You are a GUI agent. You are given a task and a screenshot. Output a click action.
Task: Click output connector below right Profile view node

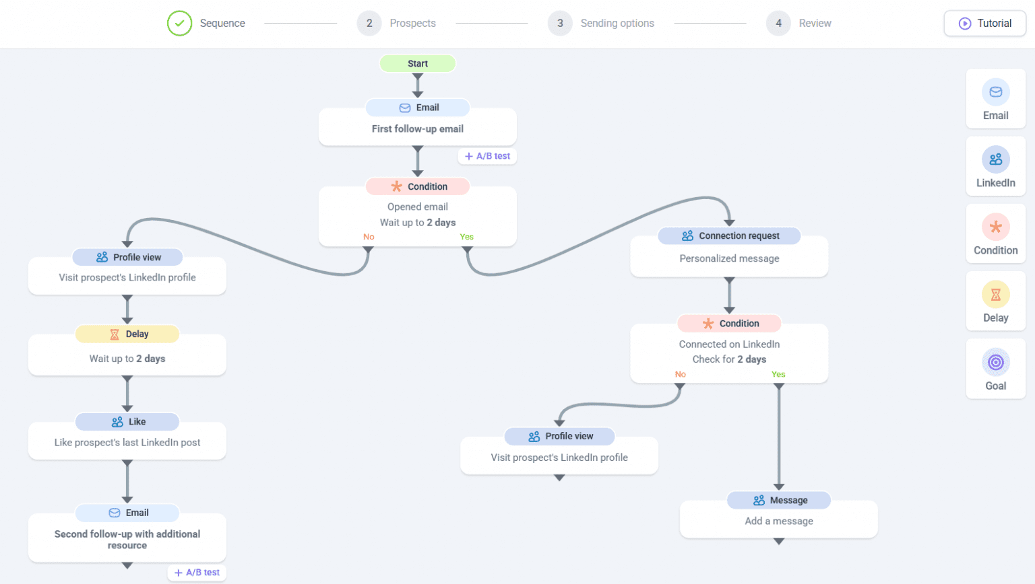[x=559, y=478]
